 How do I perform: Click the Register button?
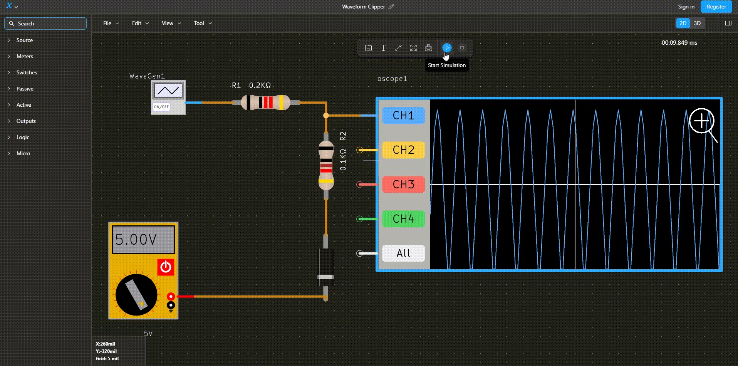coord(716,7)
